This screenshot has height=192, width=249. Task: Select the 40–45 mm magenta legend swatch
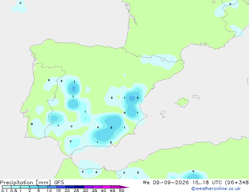[106, 187]
